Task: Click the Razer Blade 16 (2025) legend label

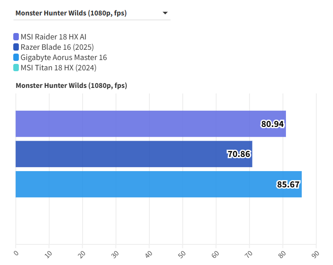Action: click(x=57, y=47)
